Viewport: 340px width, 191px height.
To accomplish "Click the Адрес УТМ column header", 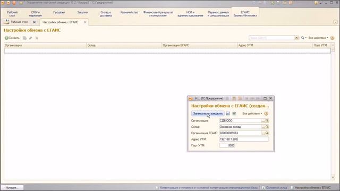I will (275, 45).
